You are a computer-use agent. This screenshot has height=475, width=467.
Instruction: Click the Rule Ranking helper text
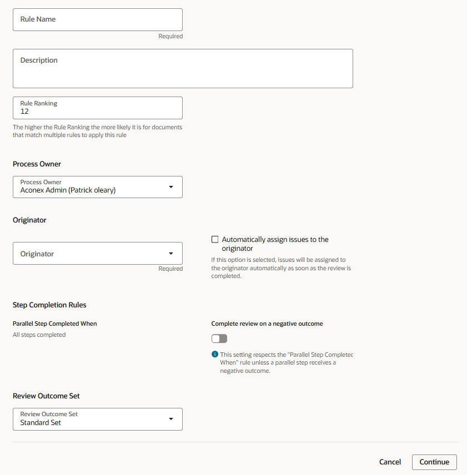point(97,131)
